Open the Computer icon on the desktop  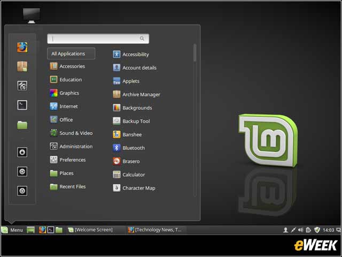pyautogui.click(x=32, y=16)
